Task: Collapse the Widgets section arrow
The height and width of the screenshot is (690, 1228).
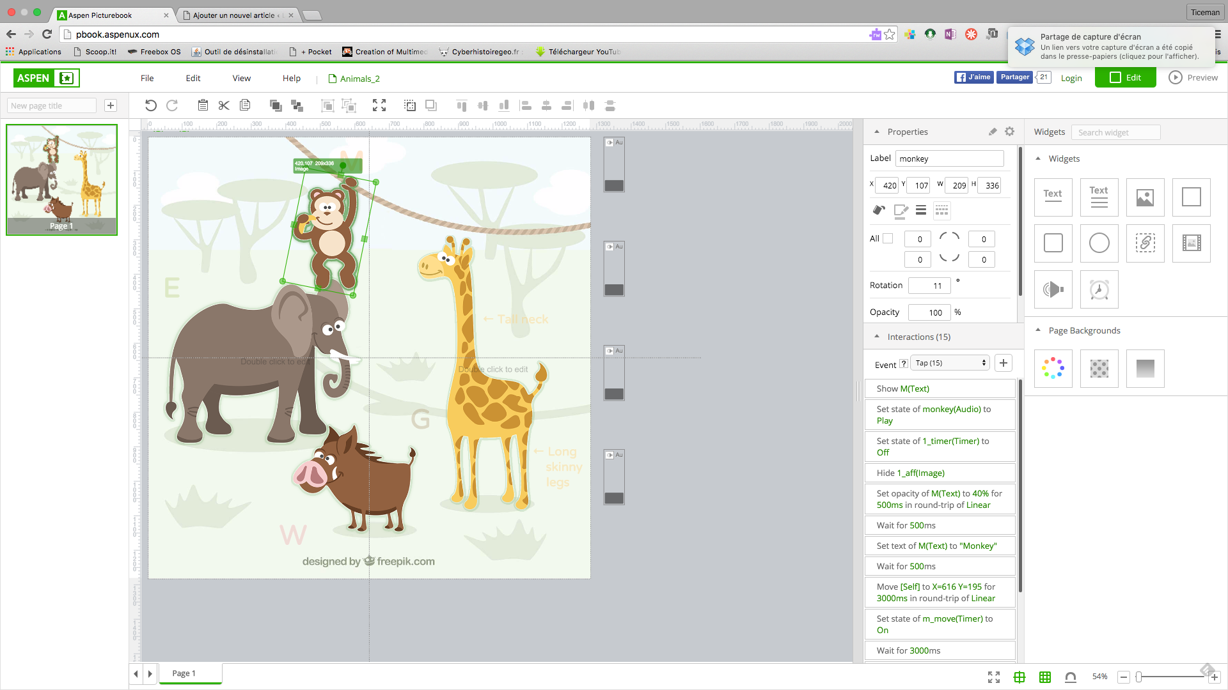Action: tap(1038, 158)
